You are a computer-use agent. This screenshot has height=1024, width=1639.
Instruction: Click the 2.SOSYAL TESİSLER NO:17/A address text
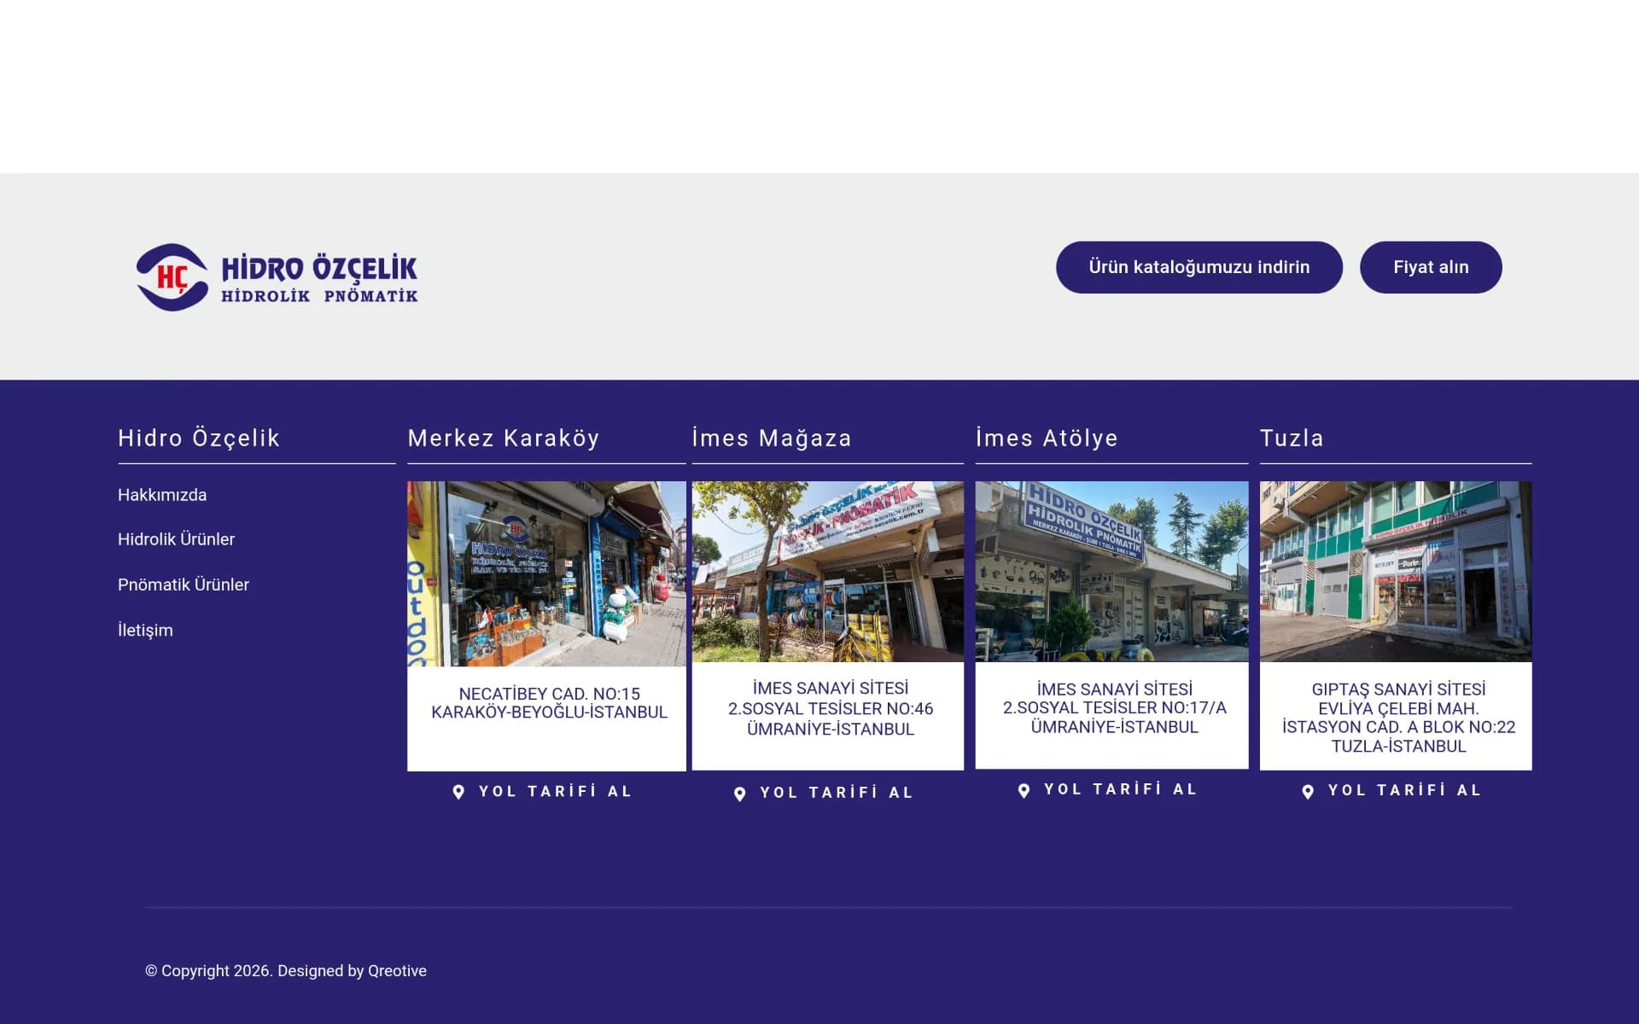(x=1114, y=707)
